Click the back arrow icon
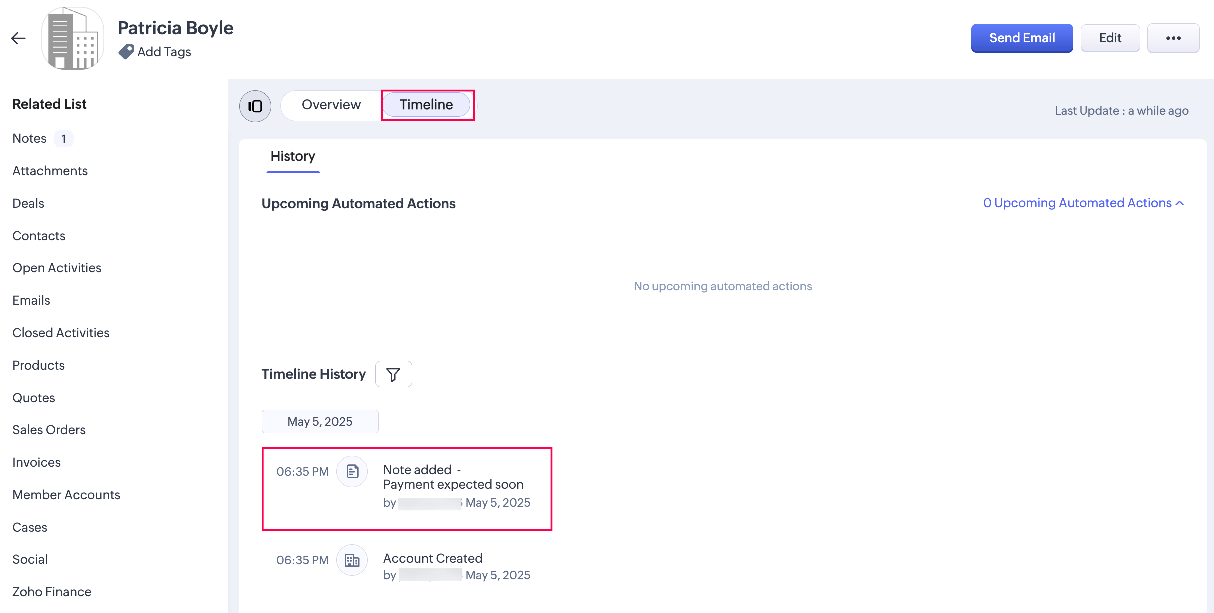This screenshot has height=613, width=1214. click(x=18, y=38)
